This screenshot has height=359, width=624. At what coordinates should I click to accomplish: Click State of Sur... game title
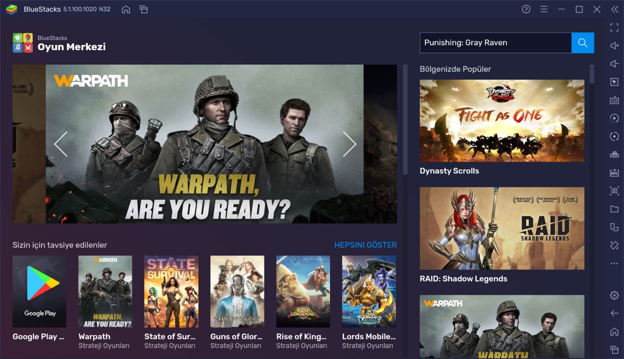170,337
